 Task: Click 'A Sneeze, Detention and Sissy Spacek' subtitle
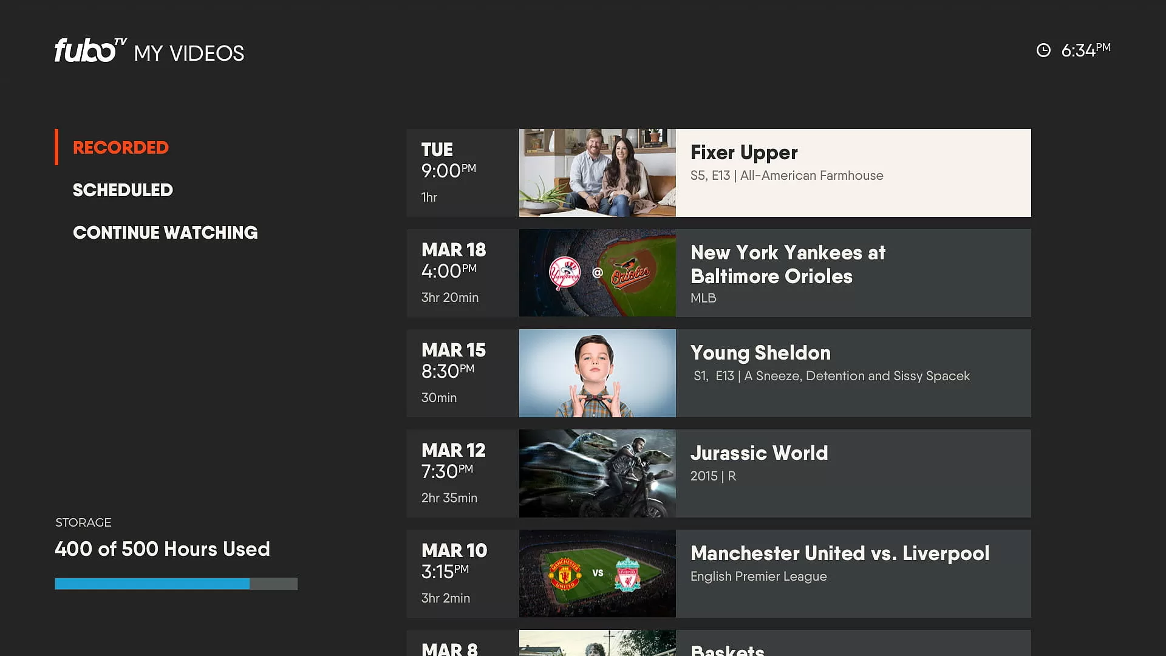(857, 376)
